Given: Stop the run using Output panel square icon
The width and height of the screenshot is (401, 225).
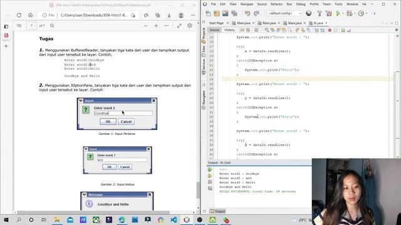Looking at the screenshot, I should (210, 182).
